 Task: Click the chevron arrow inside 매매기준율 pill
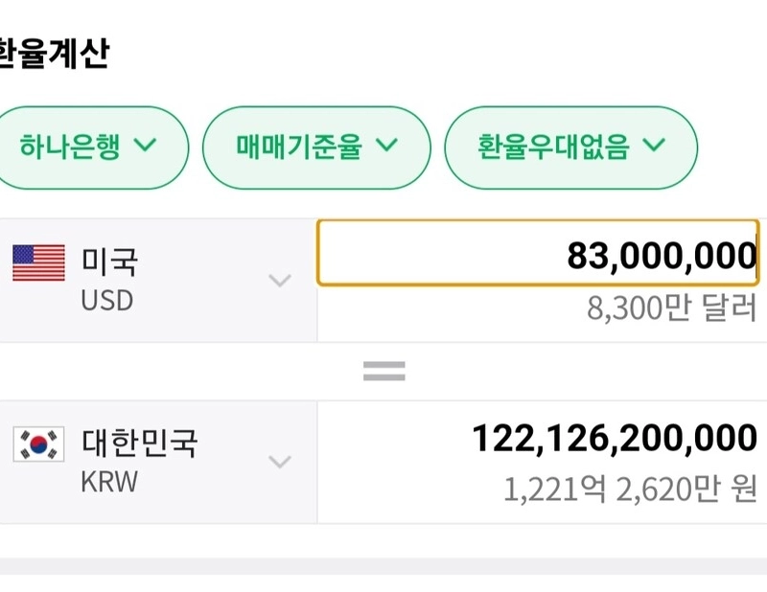point(385,146)
